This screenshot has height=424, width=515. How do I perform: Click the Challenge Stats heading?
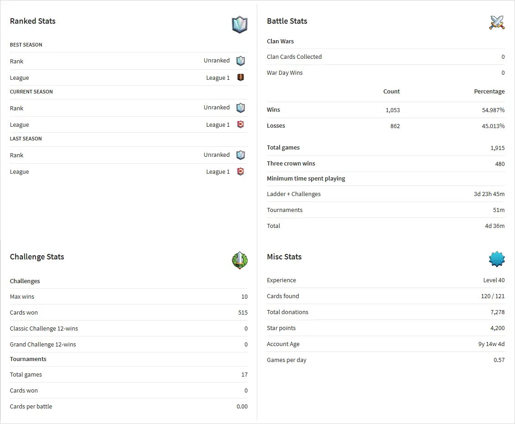point(37,257)
